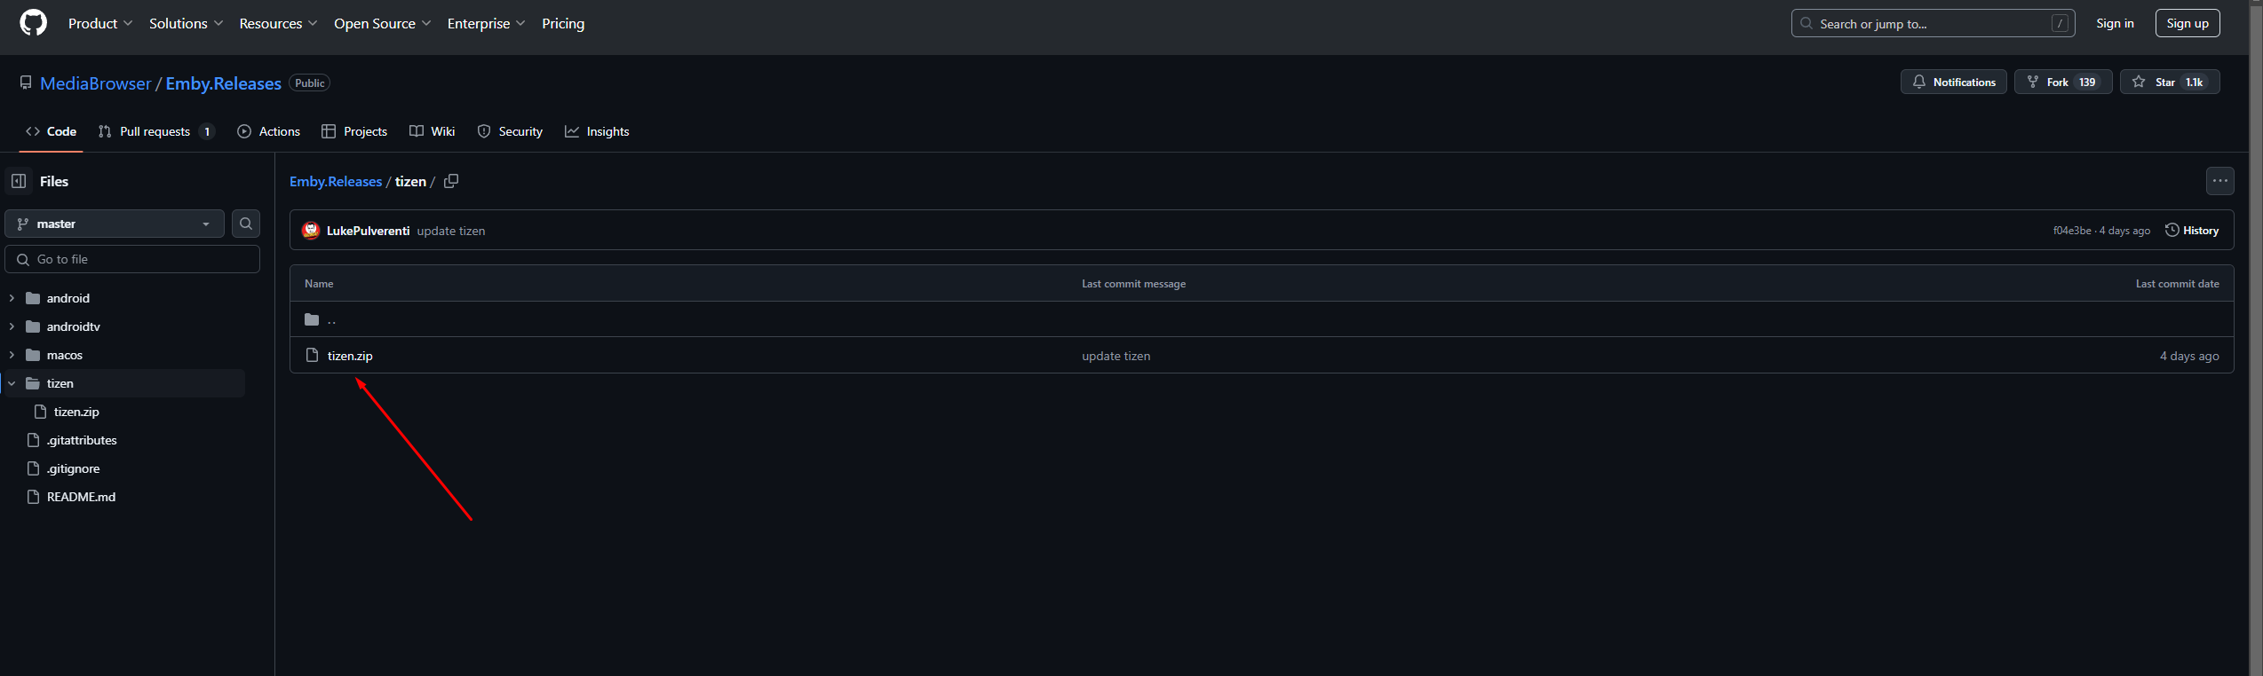Viewport: 2263px width, 676px height.
Task: Open the more options ellipsis menu
Action: click(x=2220, y=181)
